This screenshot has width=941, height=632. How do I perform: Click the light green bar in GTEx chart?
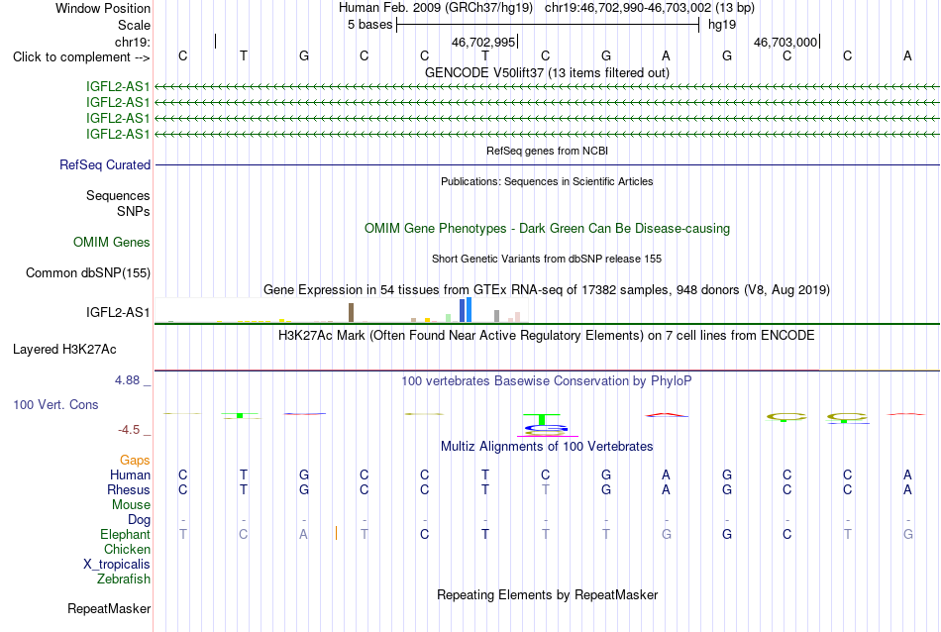click(449, 318)
